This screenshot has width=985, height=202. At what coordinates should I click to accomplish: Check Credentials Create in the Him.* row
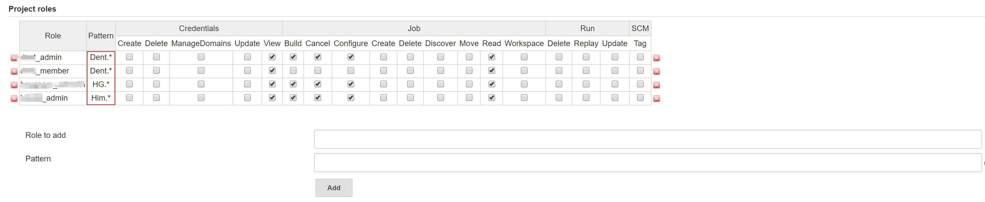click(129, 97)
